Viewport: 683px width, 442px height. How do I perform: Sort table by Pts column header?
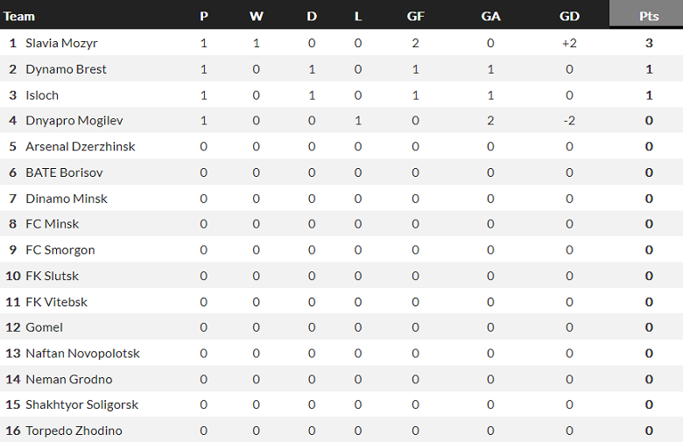pyautogui.click(x=649, y=16)
